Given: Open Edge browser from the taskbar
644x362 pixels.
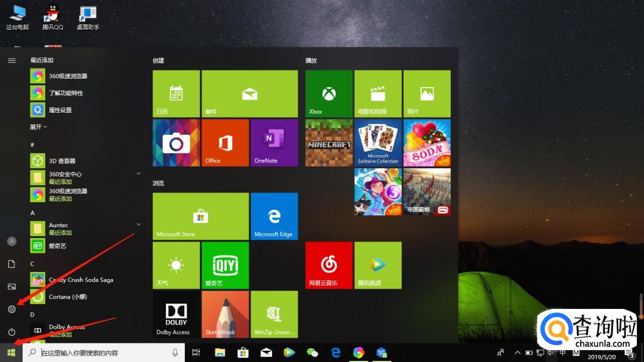Looking at the screenshot, I should [x=336, y=352].
